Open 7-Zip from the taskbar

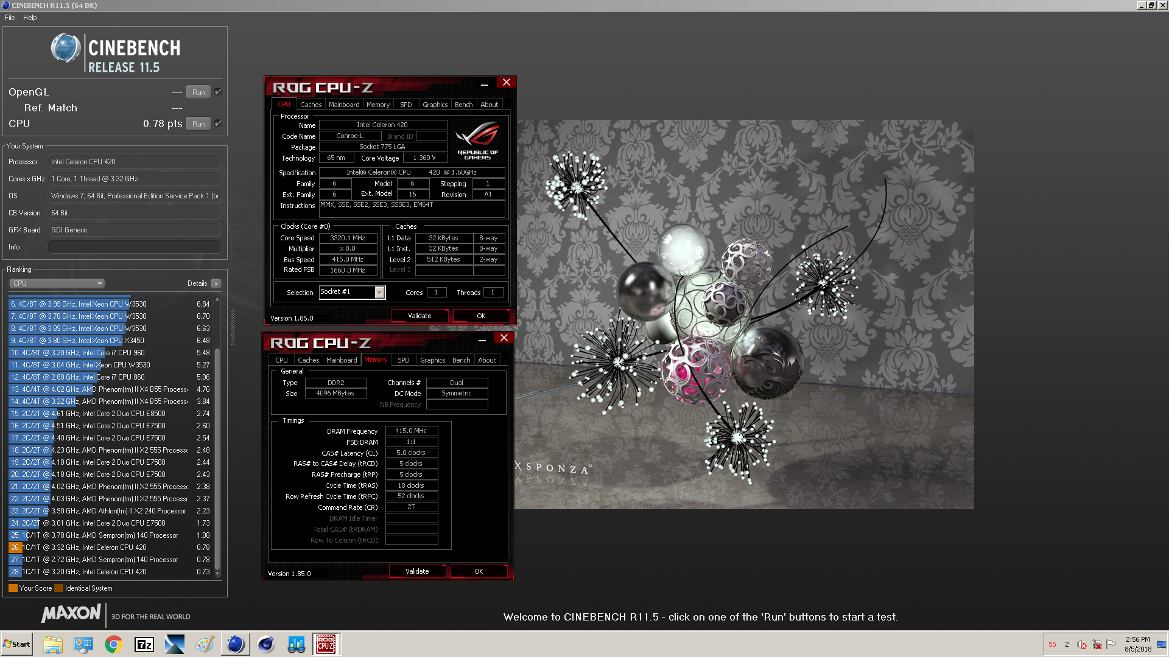(x=144, y=644)
